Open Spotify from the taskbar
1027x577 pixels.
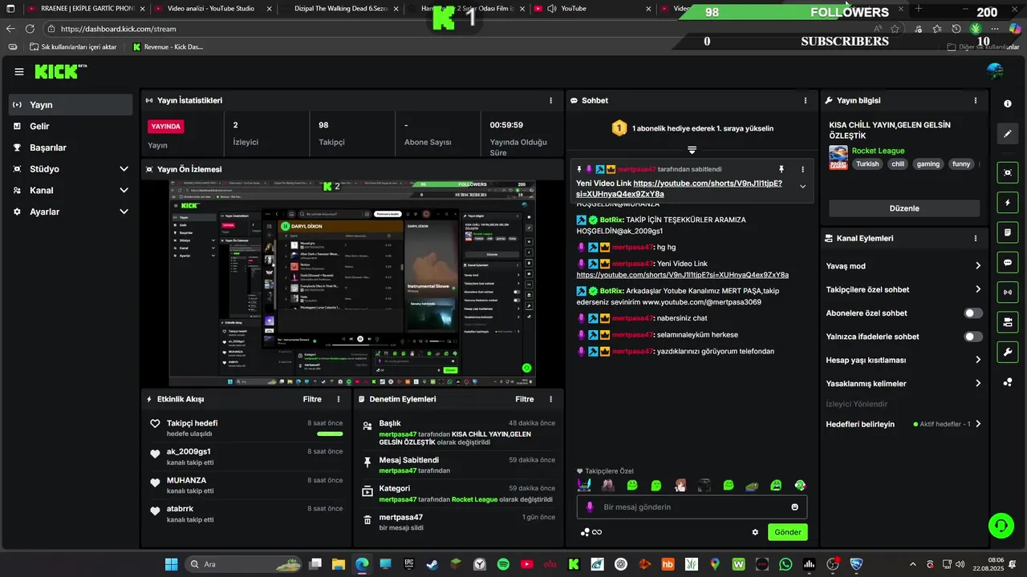(x=503, y=564)
